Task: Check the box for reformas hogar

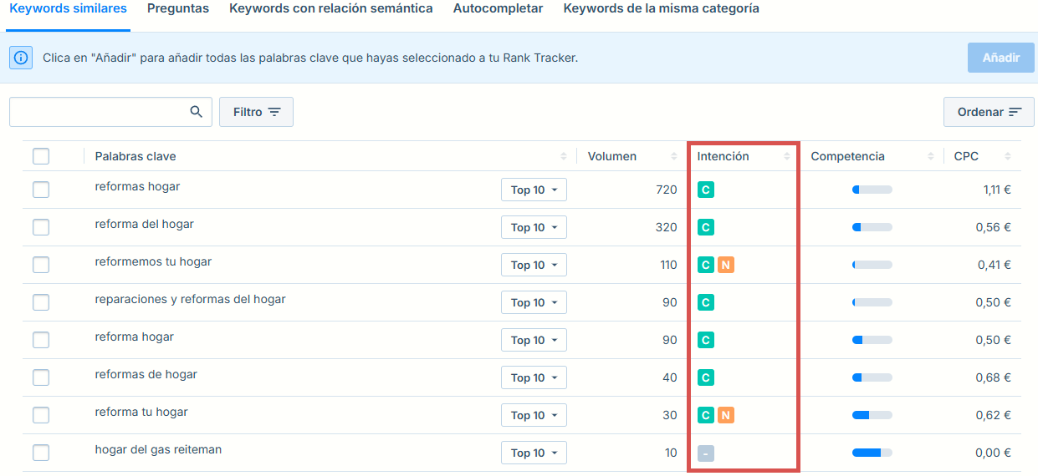Action: (x=41, y=190)
